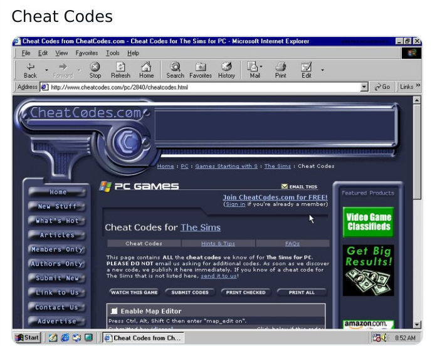Follow the PC breadcrumb link

pos(184,166)
